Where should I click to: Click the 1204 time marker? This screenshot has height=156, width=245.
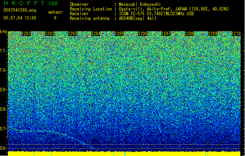96,34
